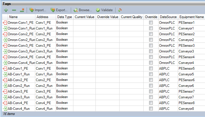
Task: Click the Override Value column header
Action: (x=108, y=17)
